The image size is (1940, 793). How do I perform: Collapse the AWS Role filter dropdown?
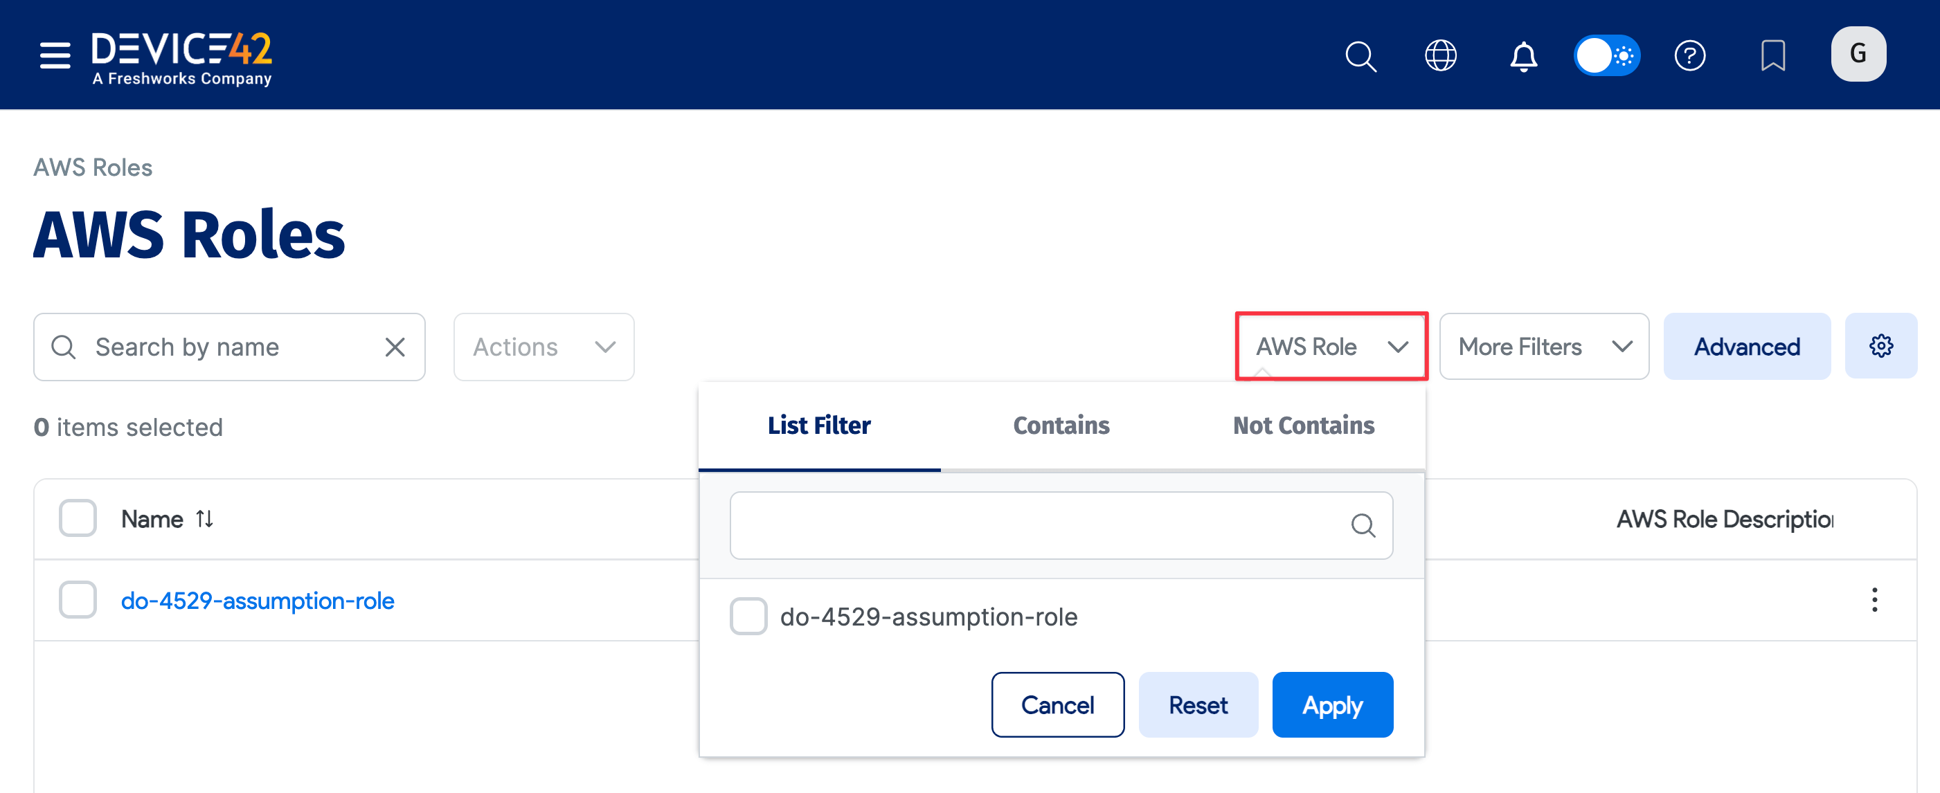1329,347
